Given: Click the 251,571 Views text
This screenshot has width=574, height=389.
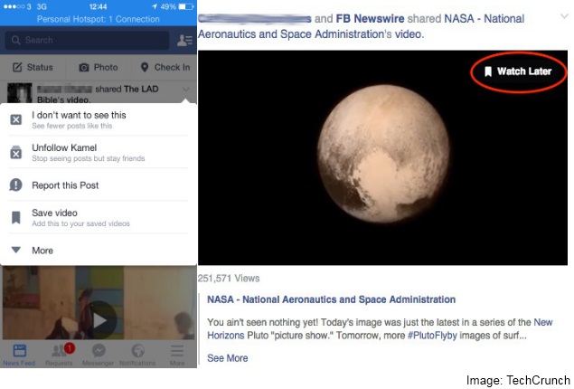Looking at the screenshot, I should (x=229, y=279).
